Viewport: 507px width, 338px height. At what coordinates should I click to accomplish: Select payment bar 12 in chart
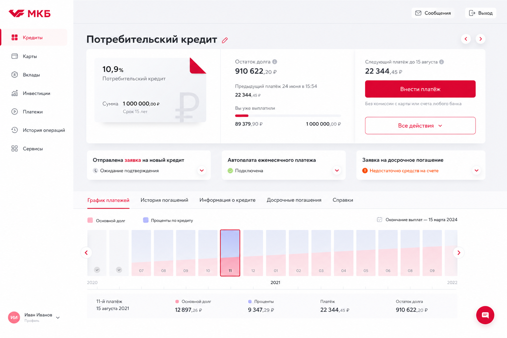point(253,253)
